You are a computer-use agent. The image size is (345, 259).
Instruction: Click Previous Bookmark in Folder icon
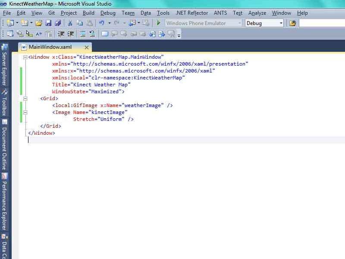pos(133,34)
